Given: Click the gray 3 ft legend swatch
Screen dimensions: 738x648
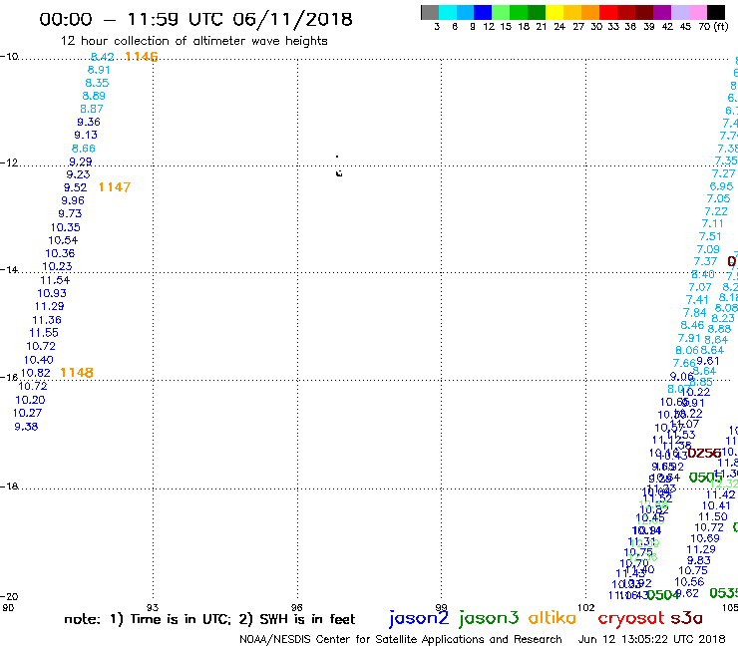Looking at the screenshot, I should pyautogui.click(x=430, y=12).
